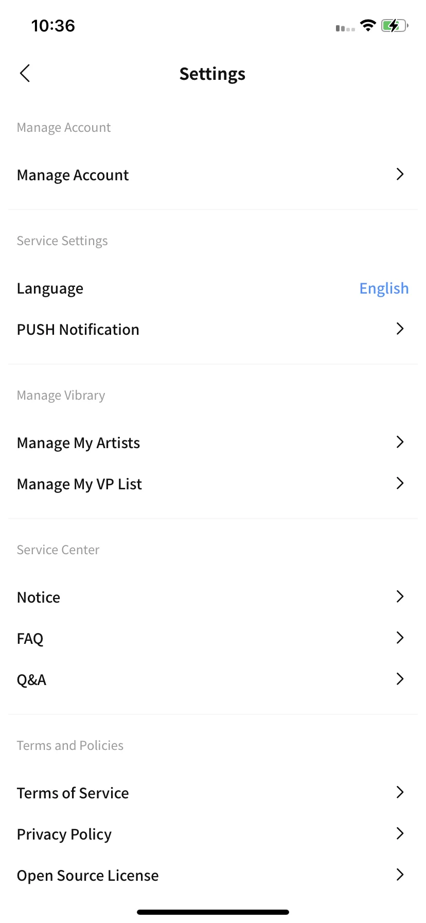Viewport: 426px width, 923px height.
Task: Open Manage Account settings
Action: tap(213, 175)
